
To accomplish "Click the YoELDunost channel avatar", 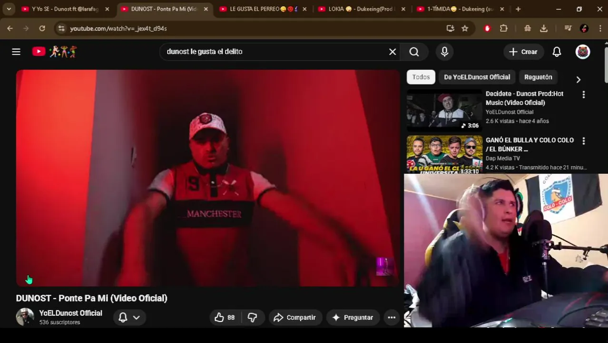I will (x=25, y=317).
